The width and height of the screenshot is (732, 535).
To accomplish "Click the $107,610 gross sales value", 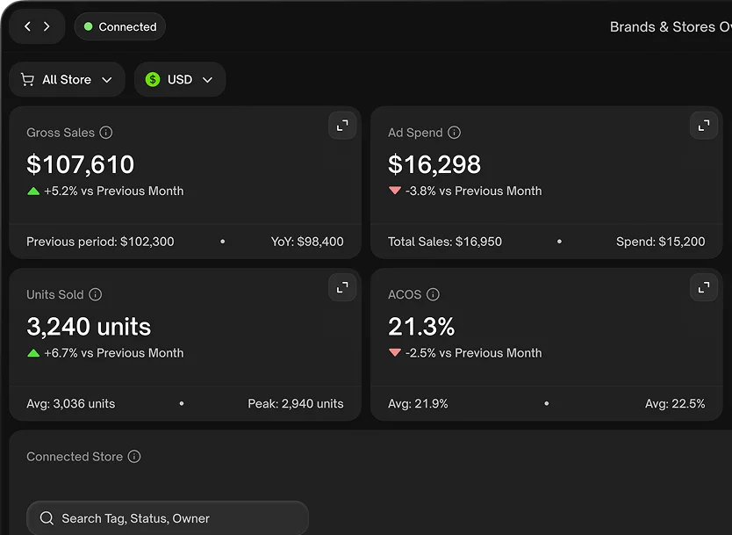I will pyautogui.click(x=80, y=164).
